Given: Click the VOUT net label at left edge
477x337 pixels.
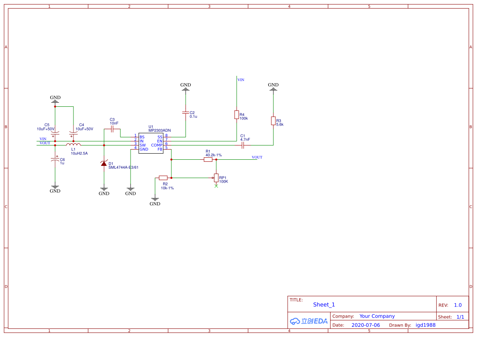Looking at the screenshot, I should tap(45, 143).
